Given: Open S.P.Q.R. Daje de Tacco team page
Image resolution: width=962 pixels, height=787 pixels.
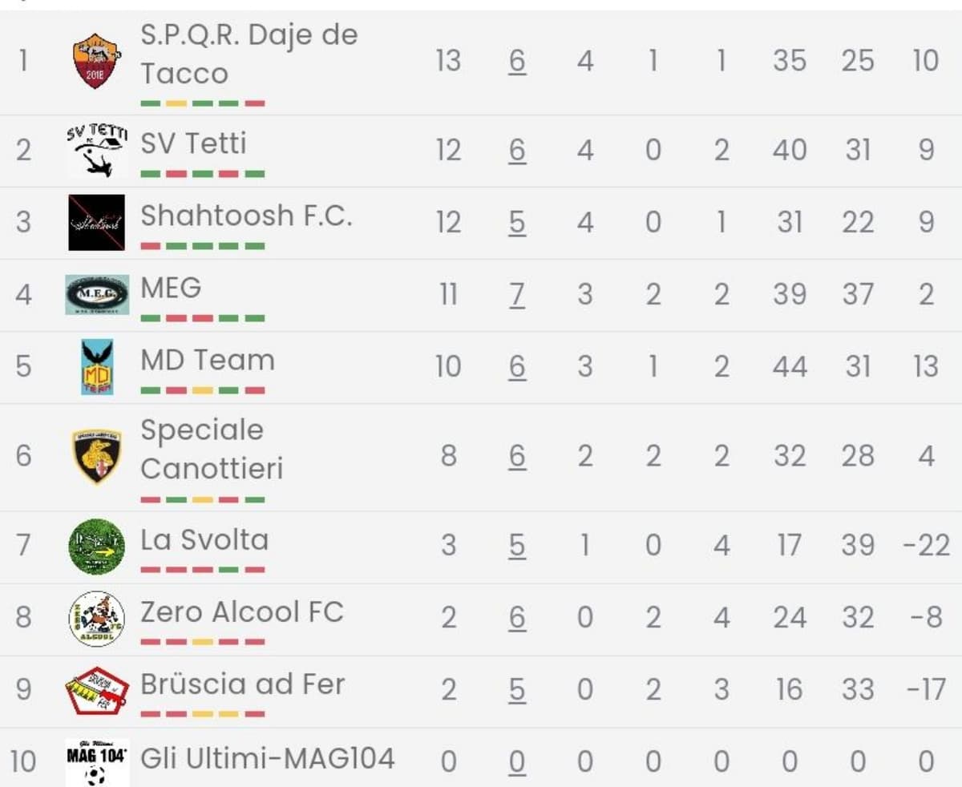Looking at the screenshot, I should [x=249, y=54].
